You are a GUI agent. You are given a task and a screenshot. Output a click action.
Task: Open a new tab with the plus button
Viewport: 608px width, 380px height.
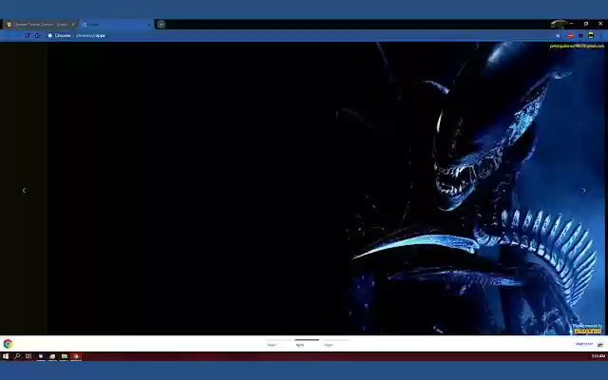tap(161, 25)
